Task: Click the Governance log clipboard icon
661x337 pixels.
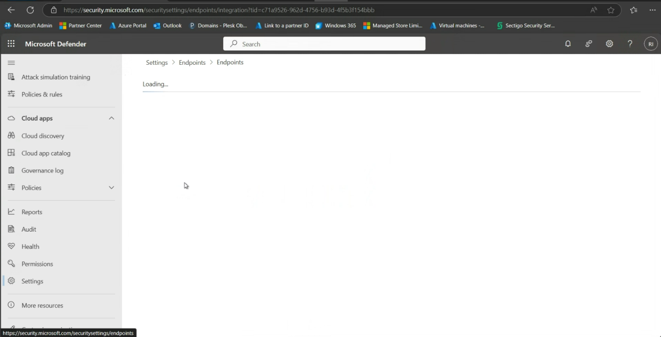Action: point(12,170)
